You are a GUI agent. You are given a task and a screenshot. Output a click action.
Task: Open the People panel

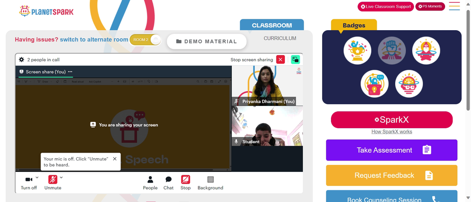pyautogui.click(x=150, y=183)
